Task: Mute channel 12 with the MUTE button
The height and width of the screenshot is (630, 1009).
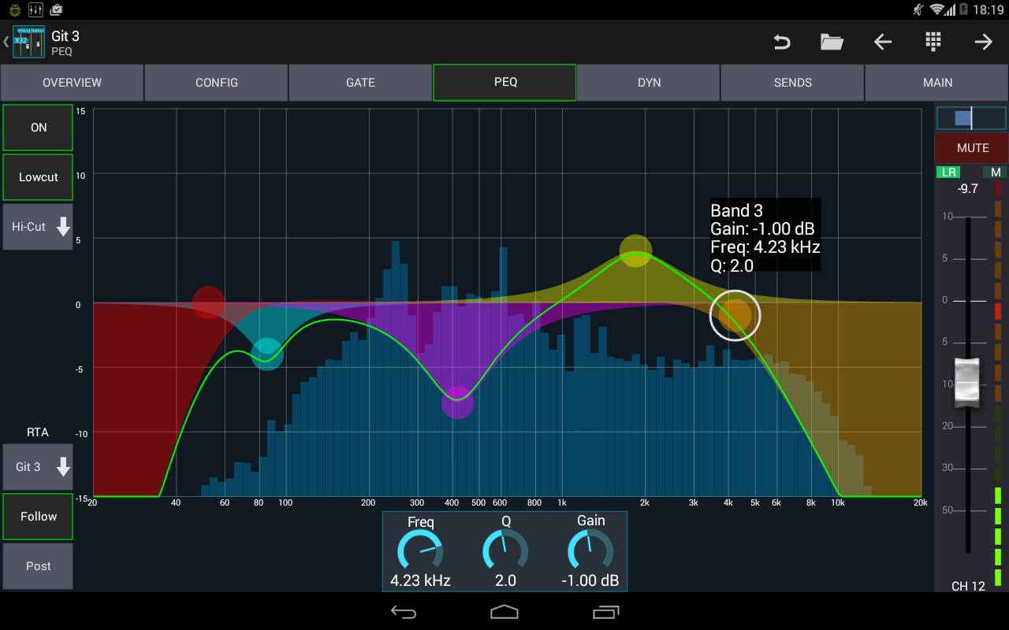Action: click(x=971, y=147)
